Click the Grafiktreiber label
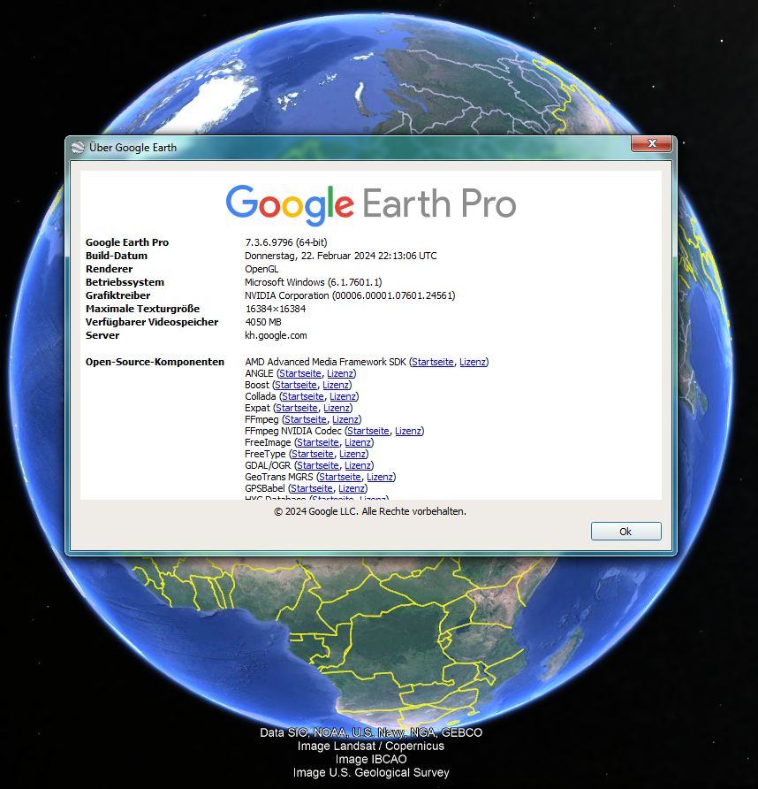The width and height of the screenshot is (758, 789). pyautogui.click(x=117, y=295)
